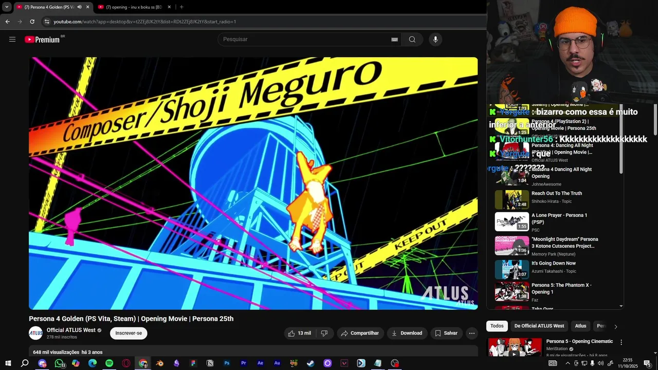Click the main video player
The height and width of the screenshot is (370, 658).
pyautogui.click(x=253, y=183)
